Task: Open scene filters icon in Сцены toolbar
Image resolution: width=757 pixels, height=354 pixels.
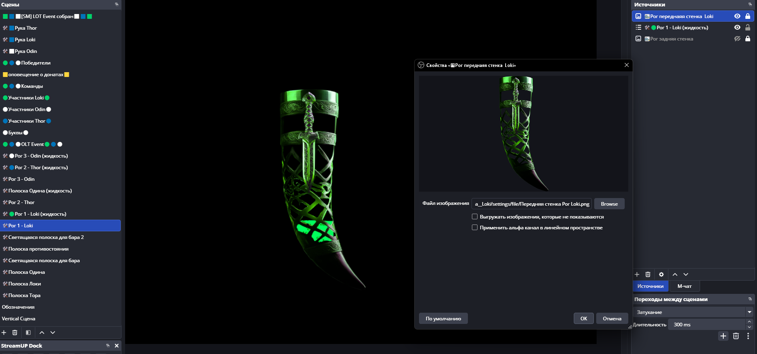Action: pyautogui.click(x=28, y=333)
